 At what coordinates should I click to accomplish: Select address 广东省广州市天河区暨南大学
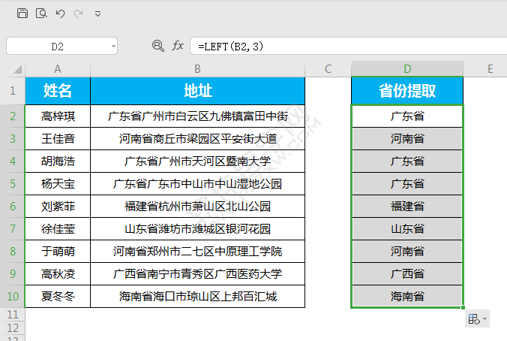197,161
